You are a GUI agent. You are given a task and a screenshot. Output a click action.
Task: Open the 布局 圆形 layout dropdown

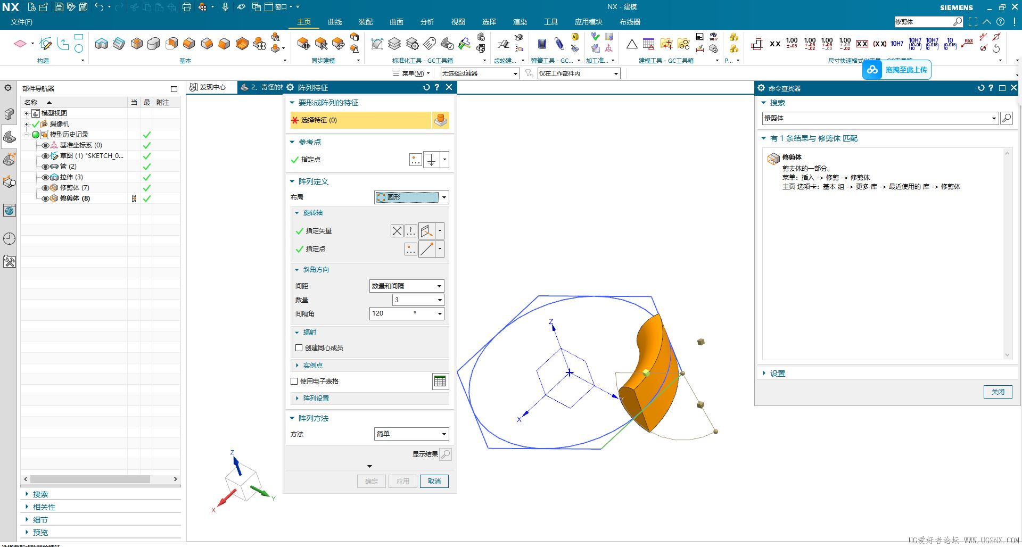tap(411, 197)
